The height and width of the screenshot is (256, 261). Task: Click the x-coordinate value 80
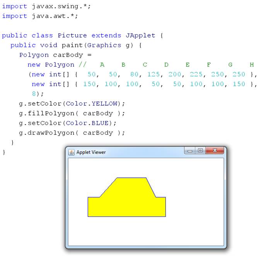(134, 74)
